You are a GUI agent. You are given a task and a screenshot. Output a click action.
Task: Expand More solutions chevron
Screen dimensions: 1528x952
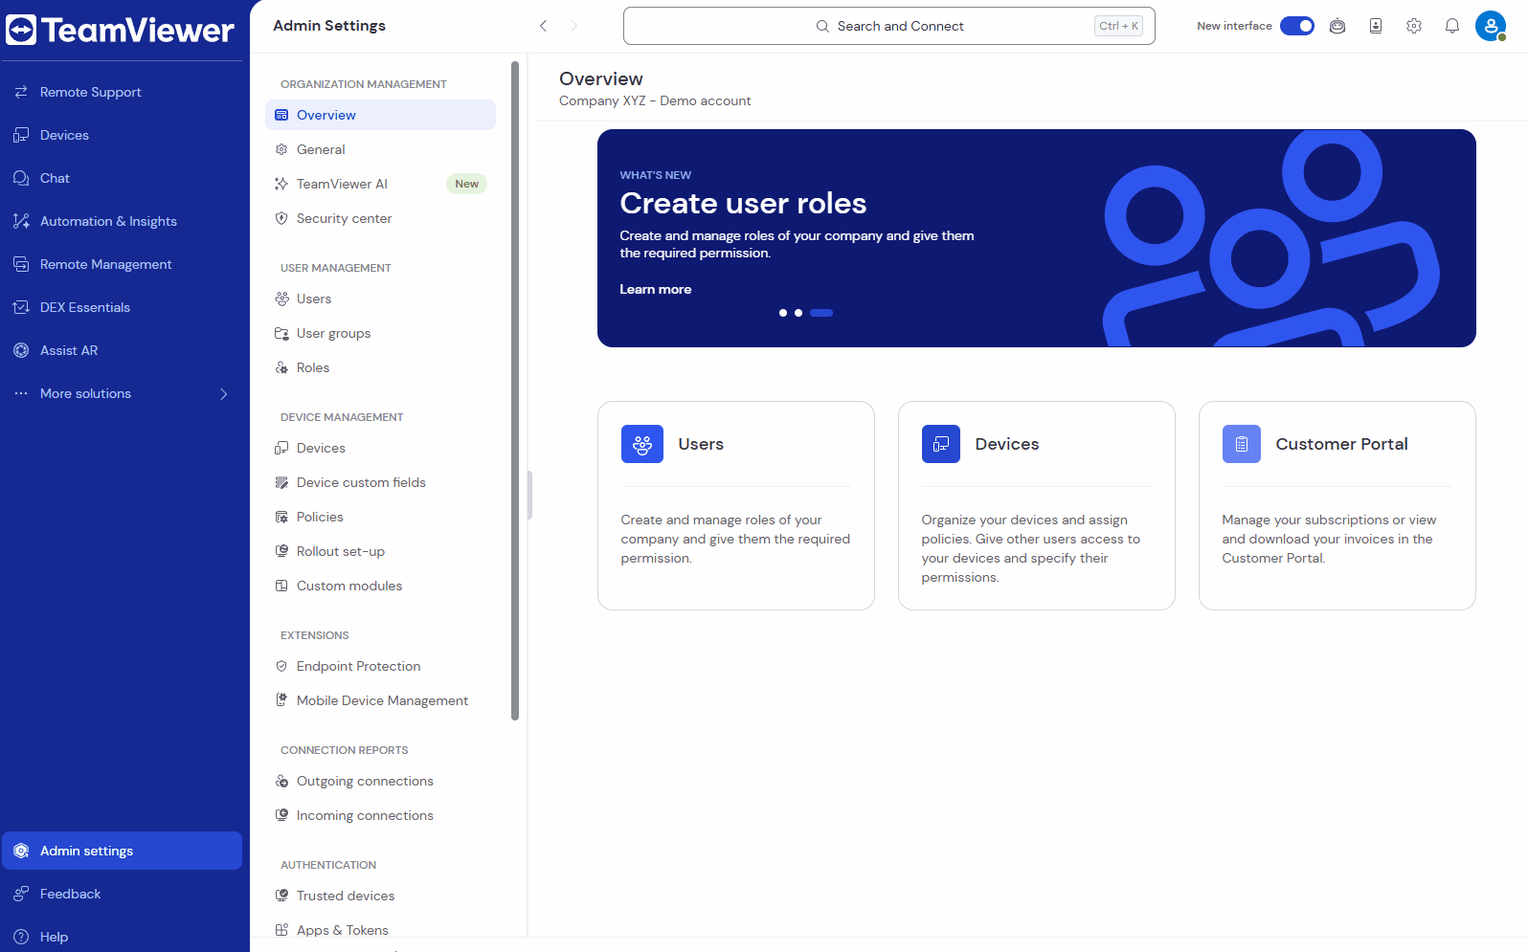(x=224, y=393)
